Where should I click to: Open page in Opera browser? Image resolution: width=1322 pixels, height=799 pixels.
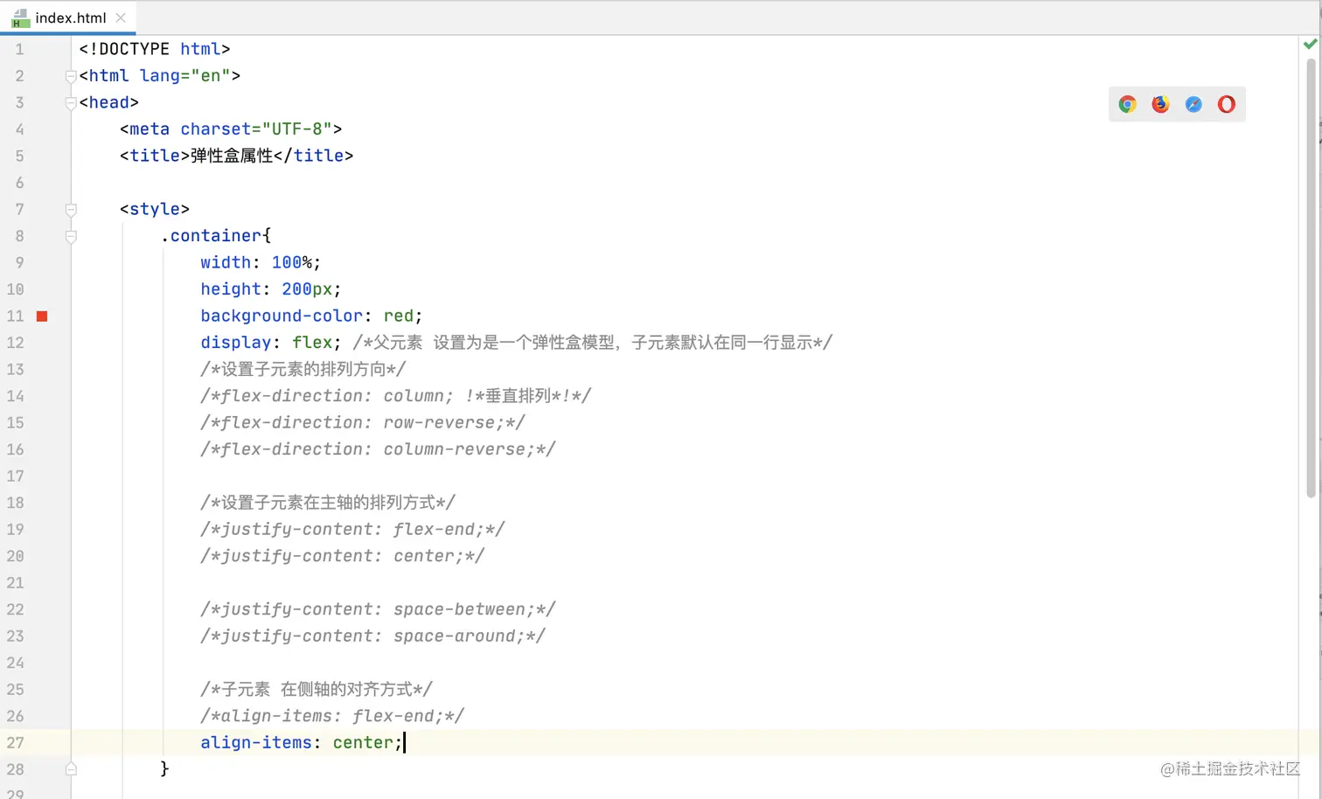click(1227, 105)
